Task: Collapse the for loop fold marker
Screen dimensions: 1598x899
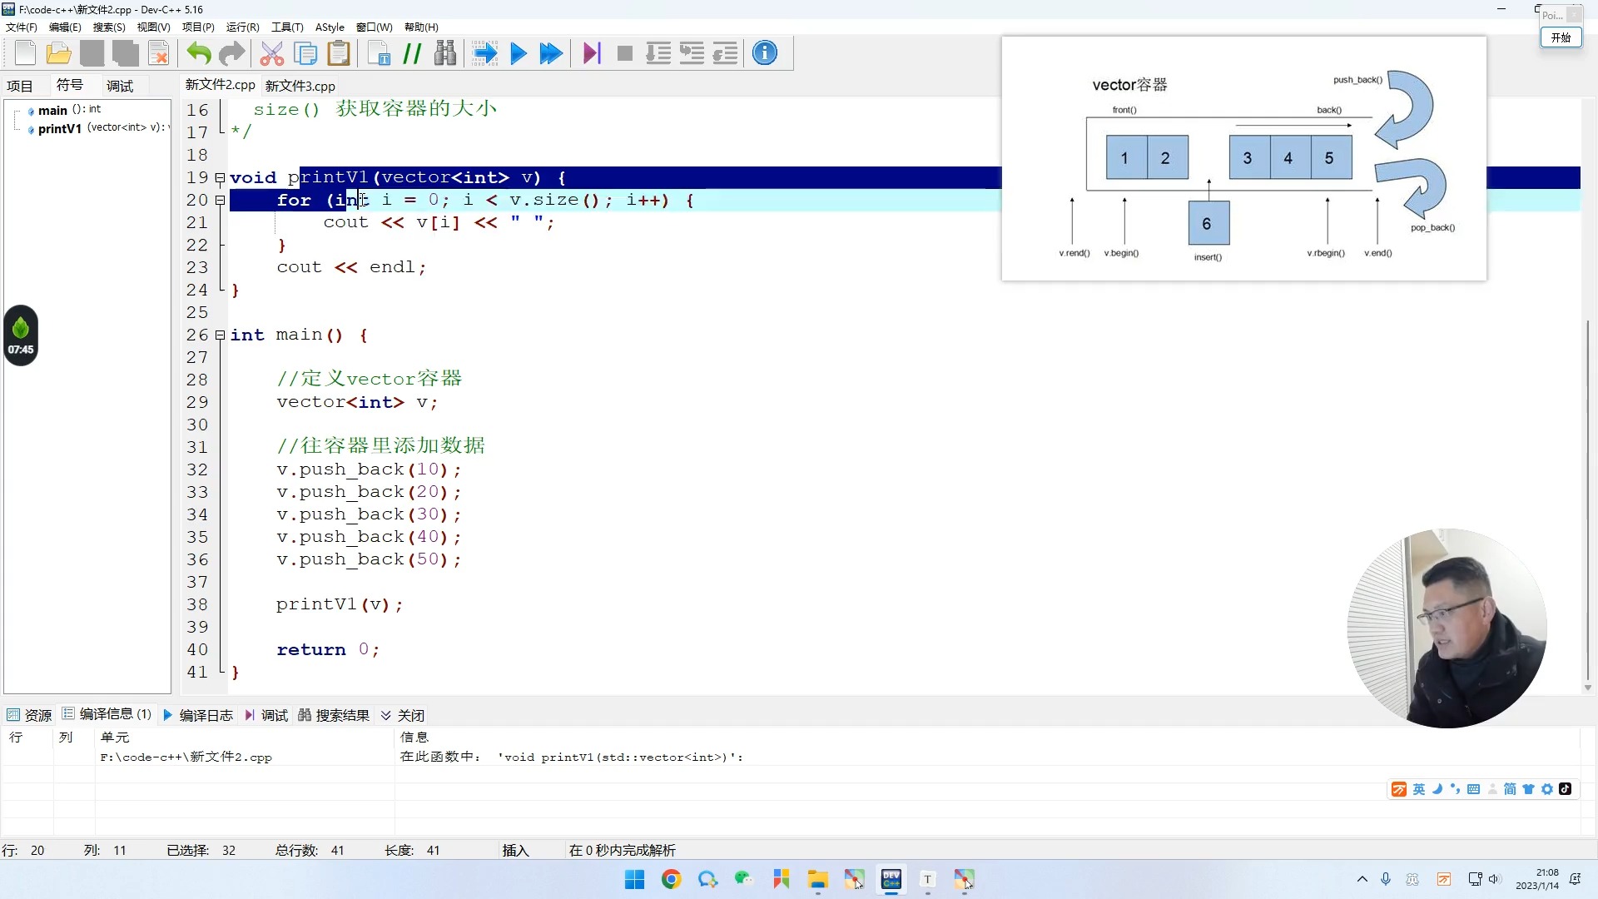Action: [220, 201]
